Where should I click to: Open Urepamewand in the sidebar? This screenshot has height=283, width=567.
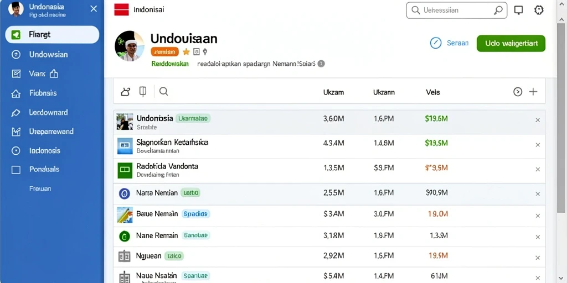coord(51,132)
